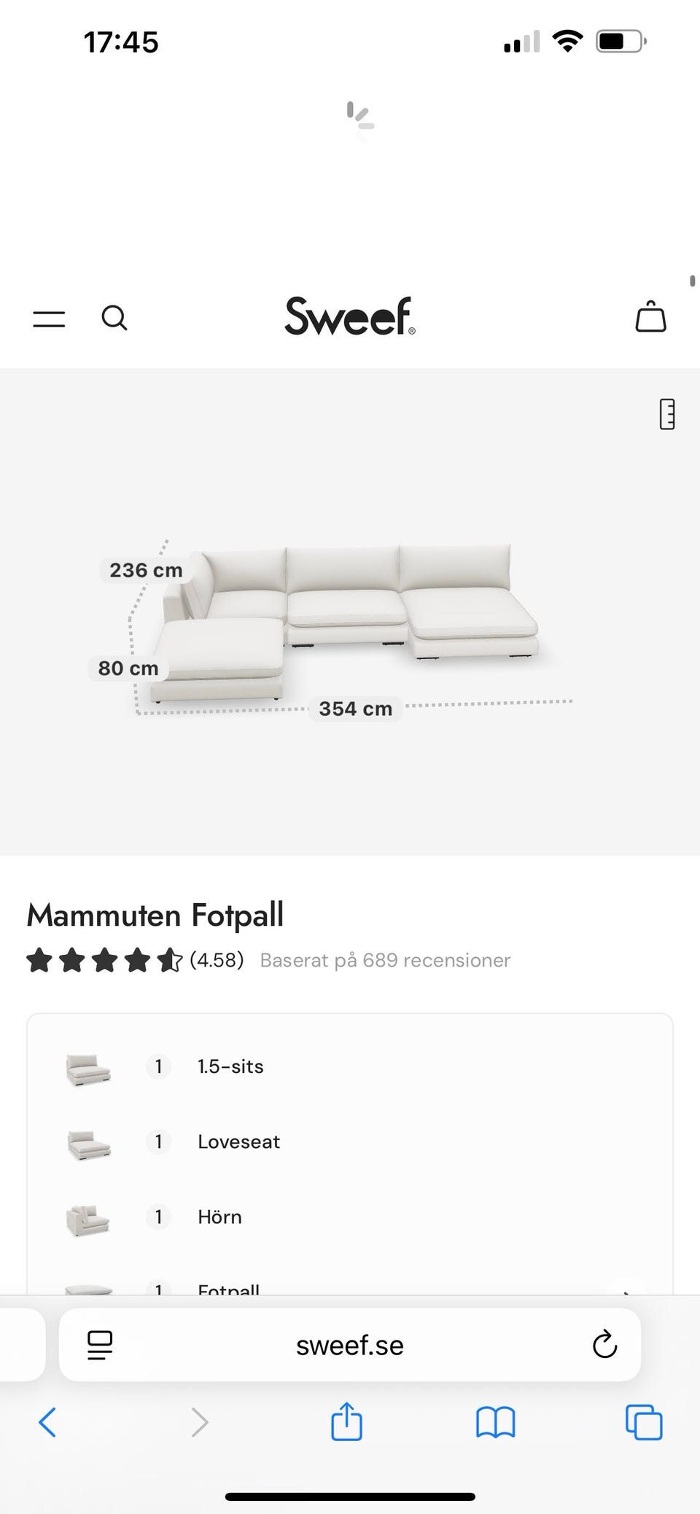The width and height of the screenshot is (700, 1514).
Task: Select the Loveseat module thumbnail
Action: click(x=88, y=1144)
